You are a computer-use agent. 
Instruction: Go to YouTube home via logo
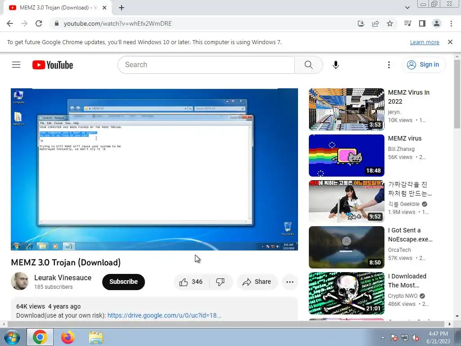click(x=53, y=65)
